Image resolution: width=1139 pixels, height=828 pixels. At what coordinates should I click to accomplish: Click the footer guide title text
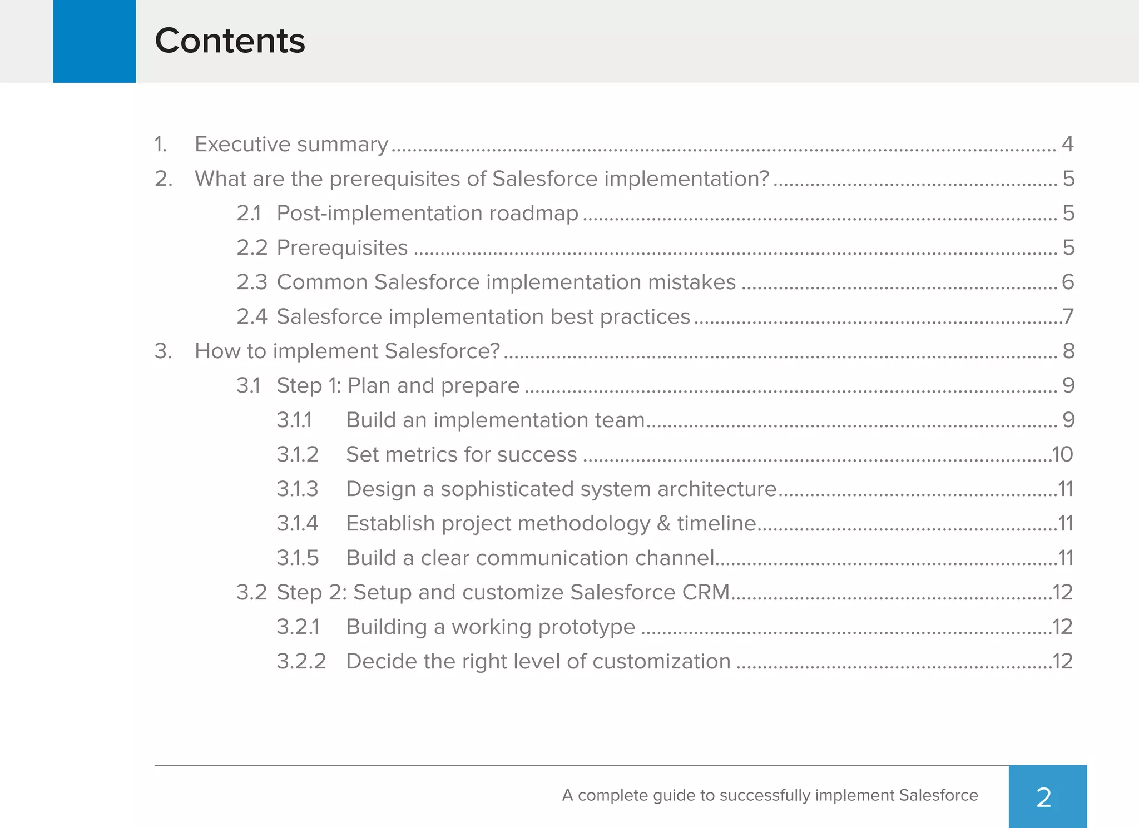(x=770, y=795)
